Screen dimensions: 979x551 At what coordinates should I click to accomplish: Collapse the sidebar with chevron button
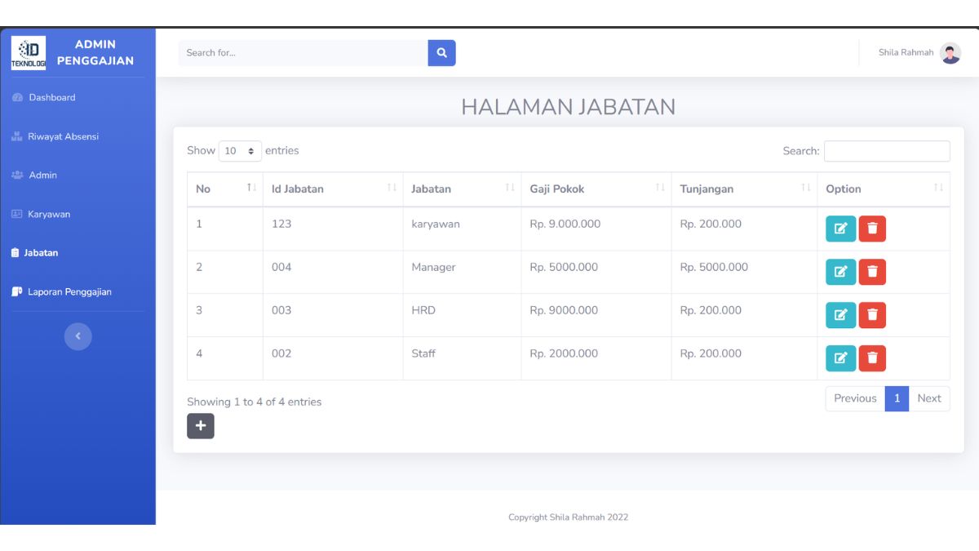(x=78, y=336)
